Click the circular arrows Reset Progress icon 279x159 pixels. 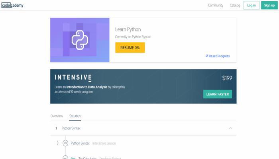click(207, 56)
